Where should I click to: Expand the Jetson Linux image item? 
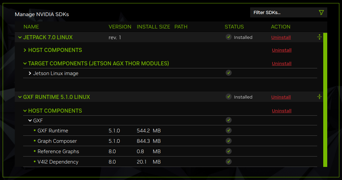click(x=30, y=73)
